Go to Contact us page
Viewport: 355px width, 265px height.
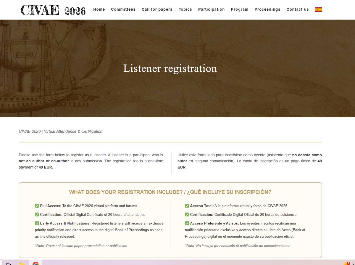point(298,9)
